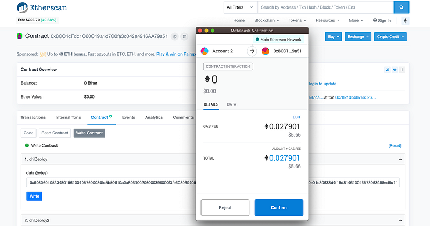Open the Exchange dropdown button
Image resolution: width=430 pixels, height=226 pixels.
point(358,36)
